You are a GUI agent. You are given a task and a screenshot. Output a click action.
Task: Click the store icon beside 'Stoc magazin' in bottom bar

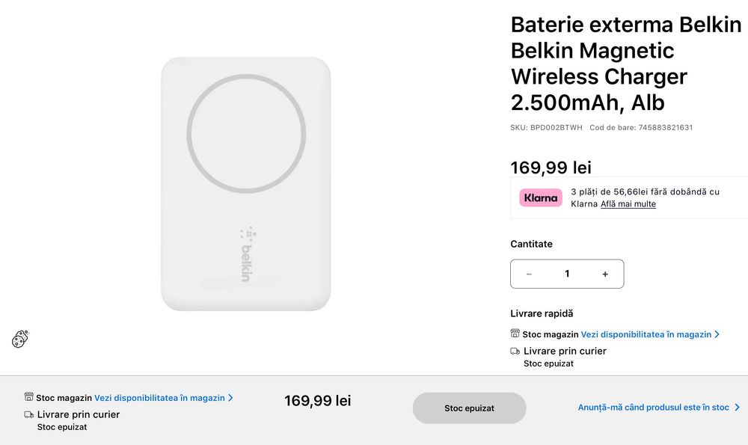click(29, 397)
